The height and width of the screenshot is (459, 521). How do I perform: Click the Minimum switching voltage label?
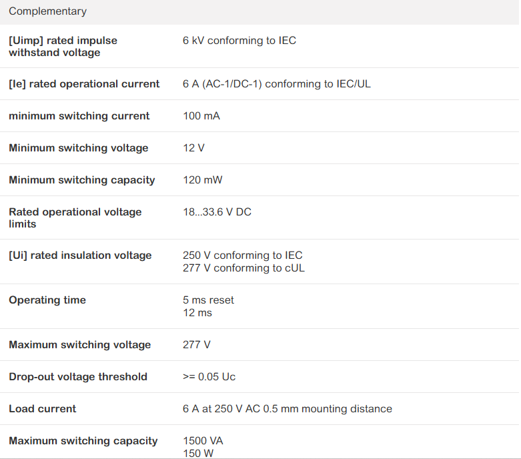tap(79, 148)
